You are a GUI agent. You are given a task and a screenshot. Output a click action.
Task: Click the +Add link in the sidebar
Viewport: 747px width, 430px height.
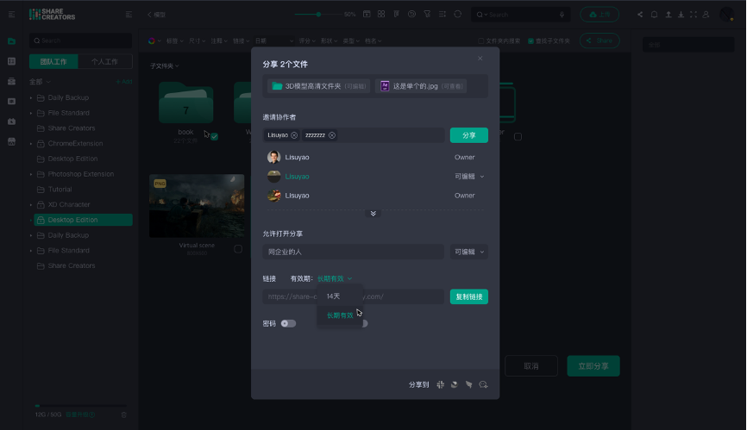[x=124, y=82]
